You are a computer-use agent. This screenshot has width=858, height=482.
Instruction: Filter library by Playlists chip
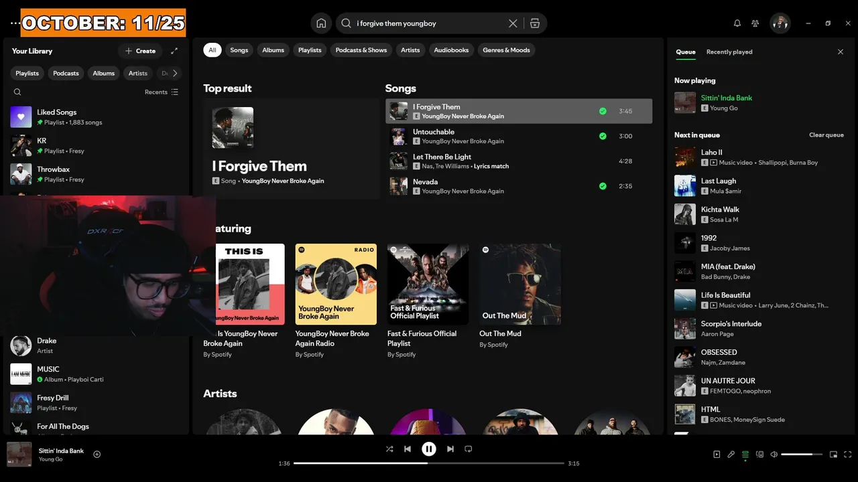point(27,74)
